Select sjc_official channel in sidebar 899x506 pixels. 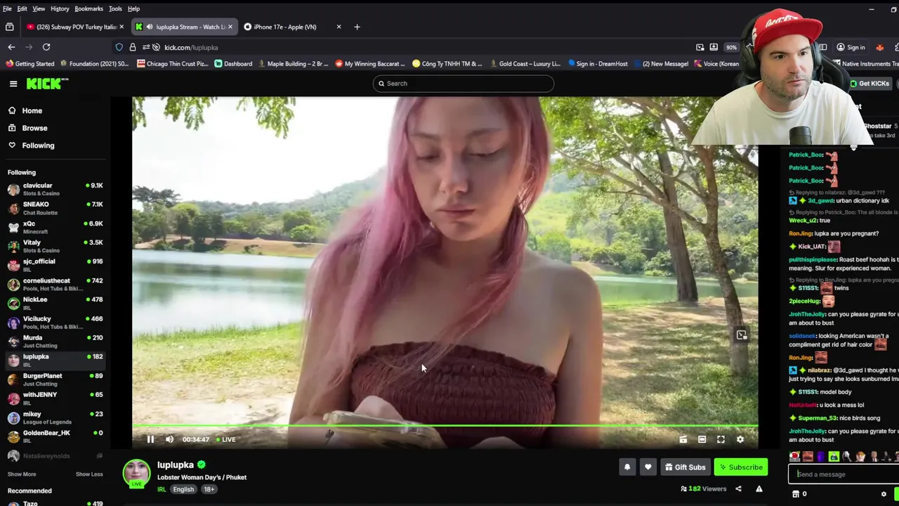coord(55,264)
